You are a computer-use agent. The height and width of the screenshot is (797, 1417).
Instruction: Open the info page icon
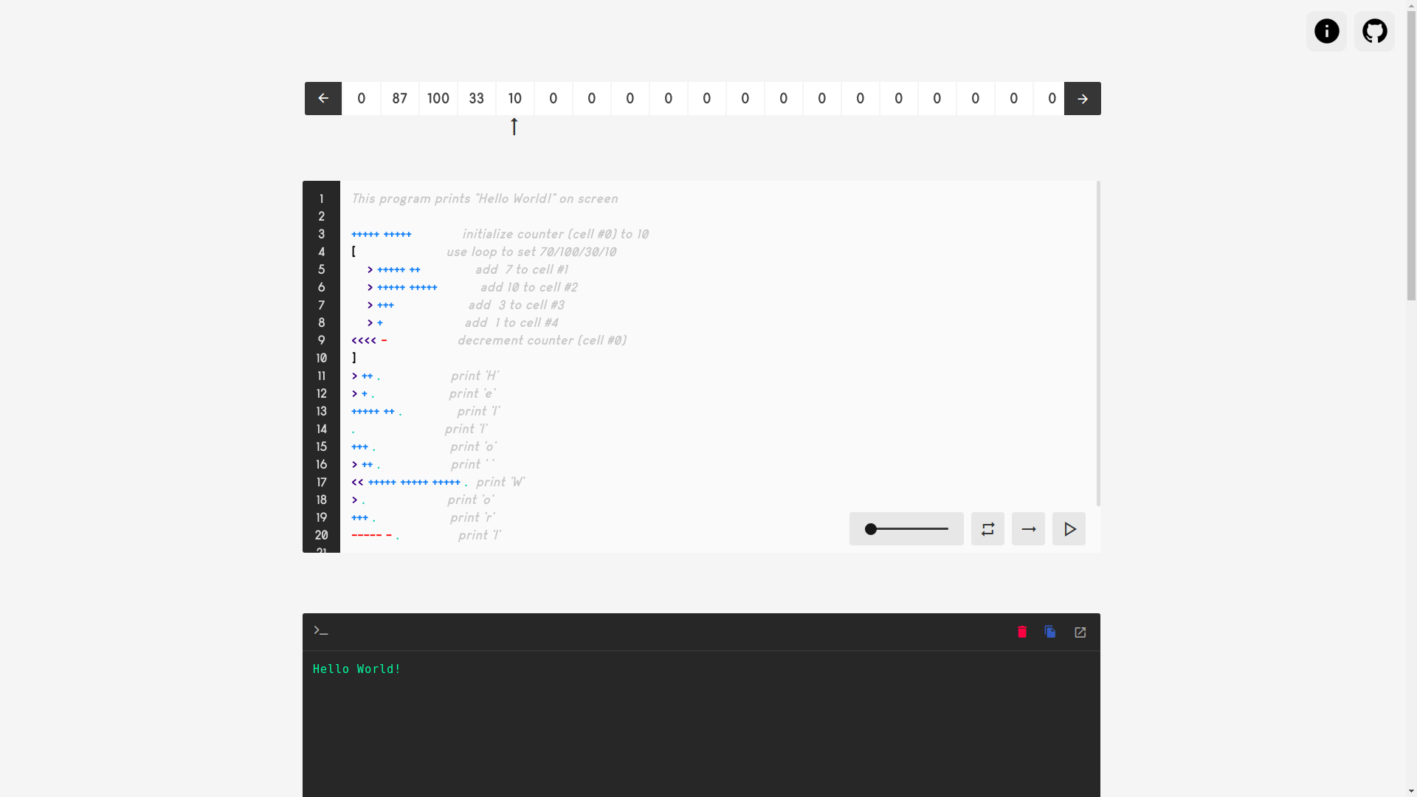click(1326, 31)
